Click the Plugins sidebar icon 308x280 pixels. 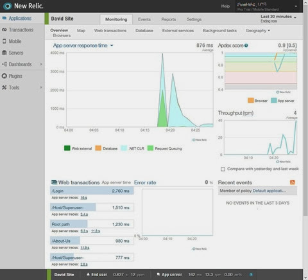tap(4, 76)
